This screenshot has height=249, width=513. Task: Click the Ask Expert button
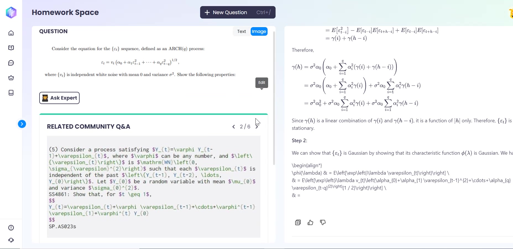(59, 98)
